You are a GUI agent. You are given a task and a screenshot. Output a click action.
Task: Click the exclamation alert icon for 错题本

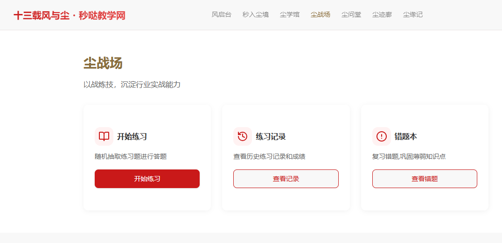[x=382, y=136]
